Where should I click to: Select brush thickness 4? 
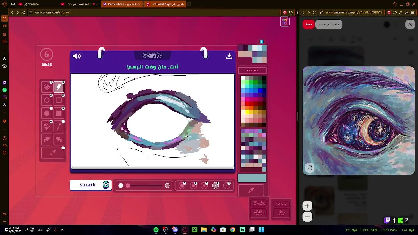193,186
